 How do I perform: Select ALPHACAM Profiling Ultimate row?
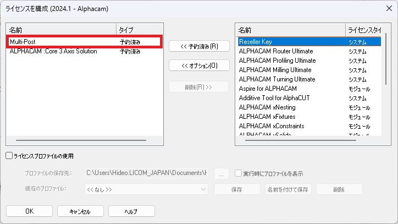(309, 61)
